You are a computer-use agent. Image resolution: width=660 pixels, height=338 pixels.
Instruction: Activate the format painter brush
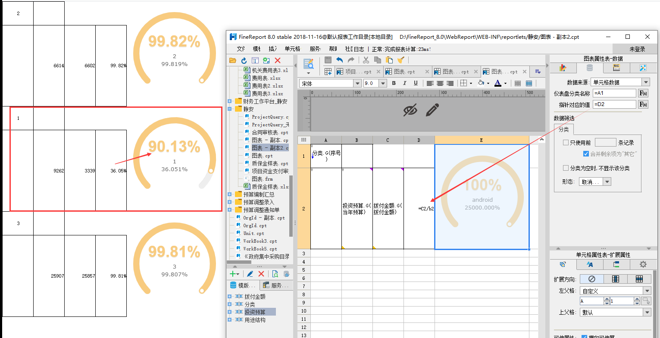tap(400, 60)
